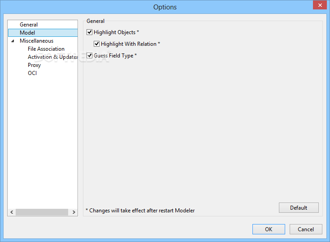The image size is (330, 242).
Task: Open File Association settings
Action: pos(46,49)
